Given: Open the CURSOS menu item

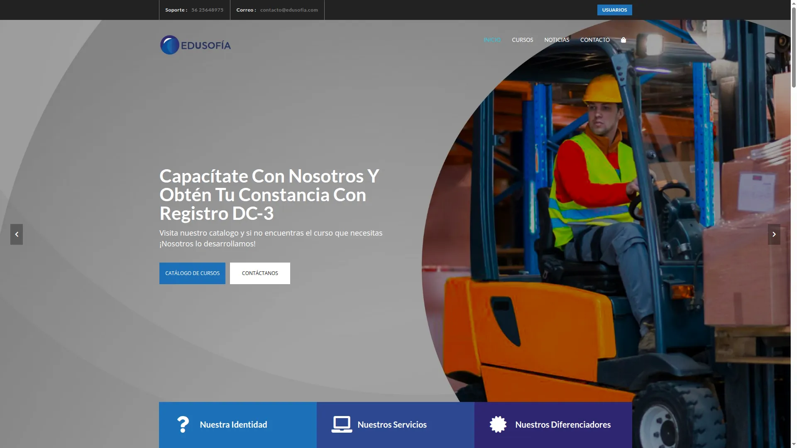Looking at the screenshot, I should [x=522, y=40].
